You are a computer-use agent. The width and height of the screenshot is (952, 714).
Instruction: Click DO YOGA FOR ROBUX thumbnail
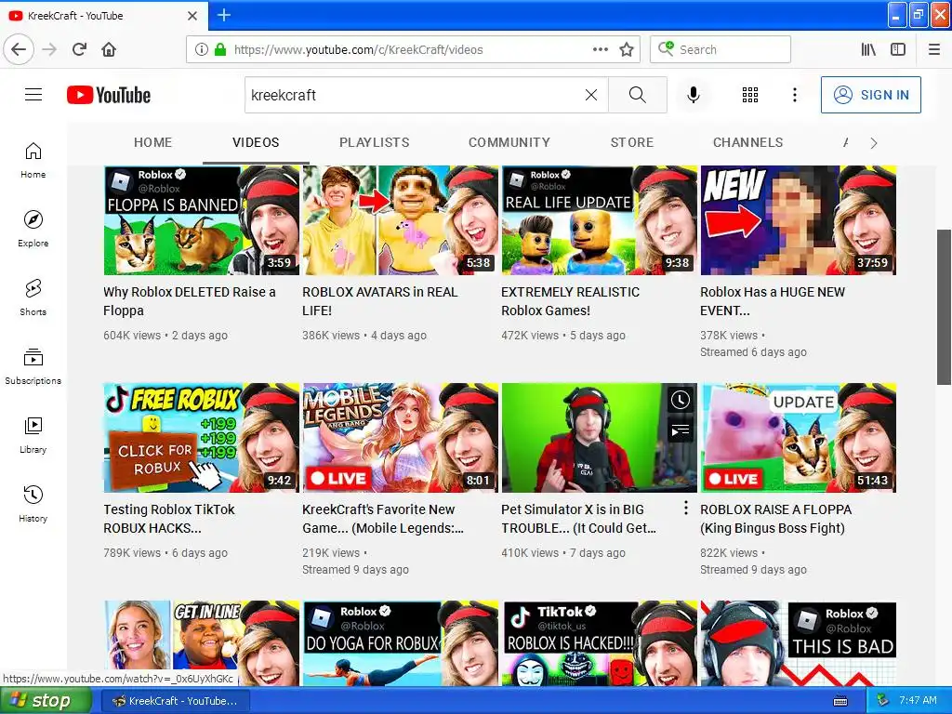click(x=400, y=643)
